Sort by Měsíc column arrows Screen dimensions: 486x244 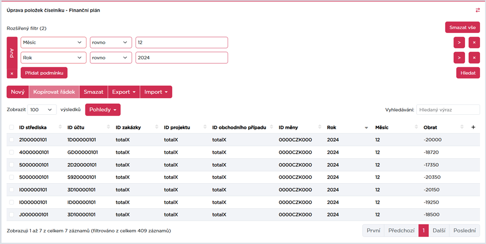(x=416, y=127)
